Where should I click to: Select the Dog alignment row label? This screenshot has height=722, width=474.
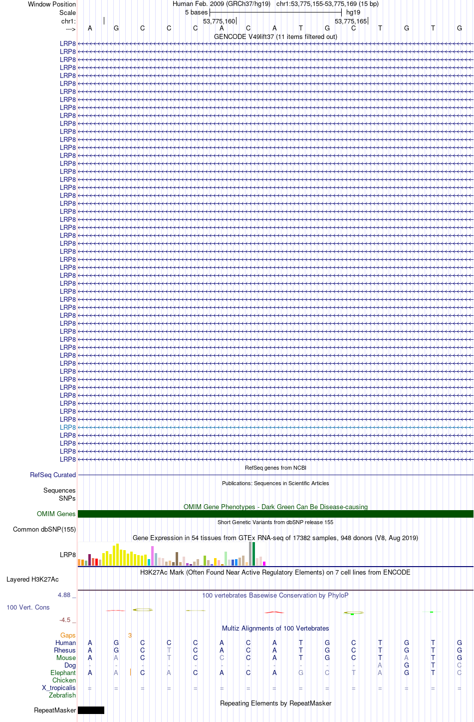(x=70, y=666)
